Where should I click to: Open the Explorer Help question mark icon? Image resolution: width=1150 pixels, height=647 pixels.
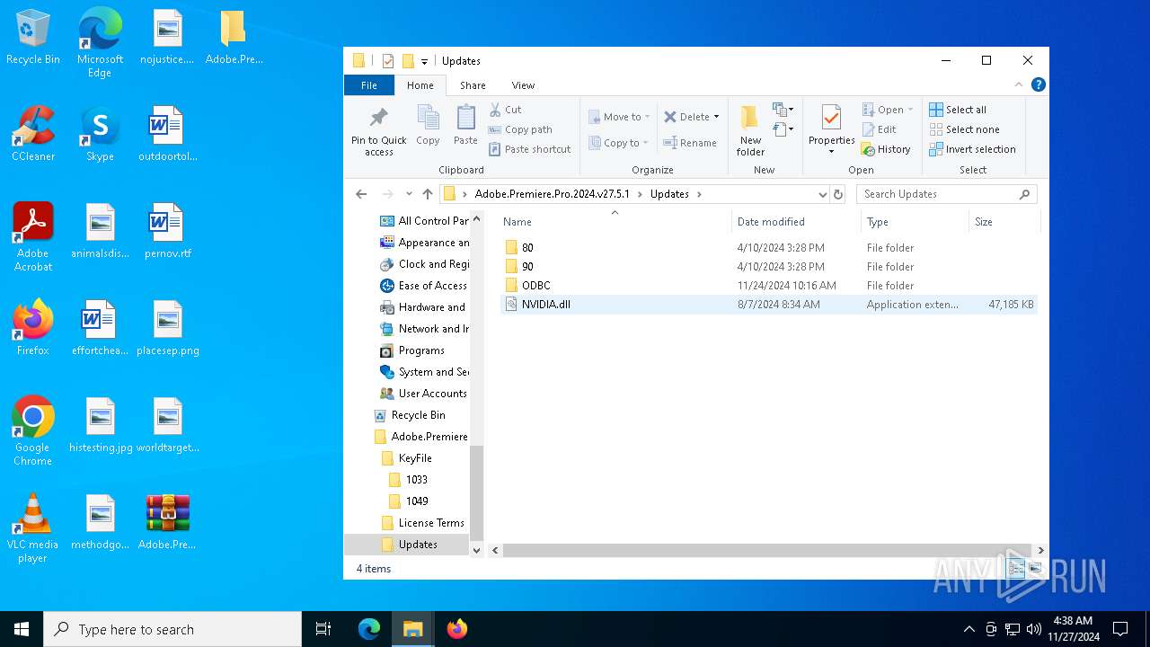coord(1039,85)
